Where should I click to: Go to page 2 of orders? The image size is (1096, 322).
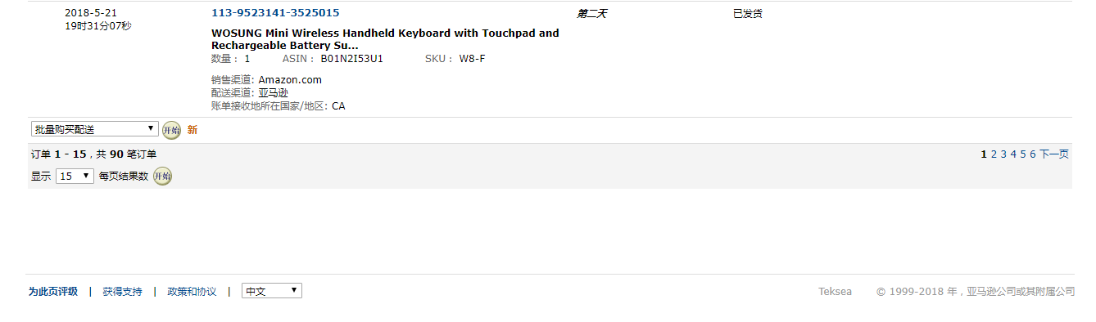pyautogui.click(x=994, y=154)
